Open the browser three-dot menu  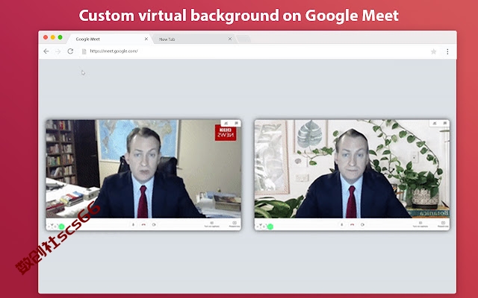[x=447, y=51]
